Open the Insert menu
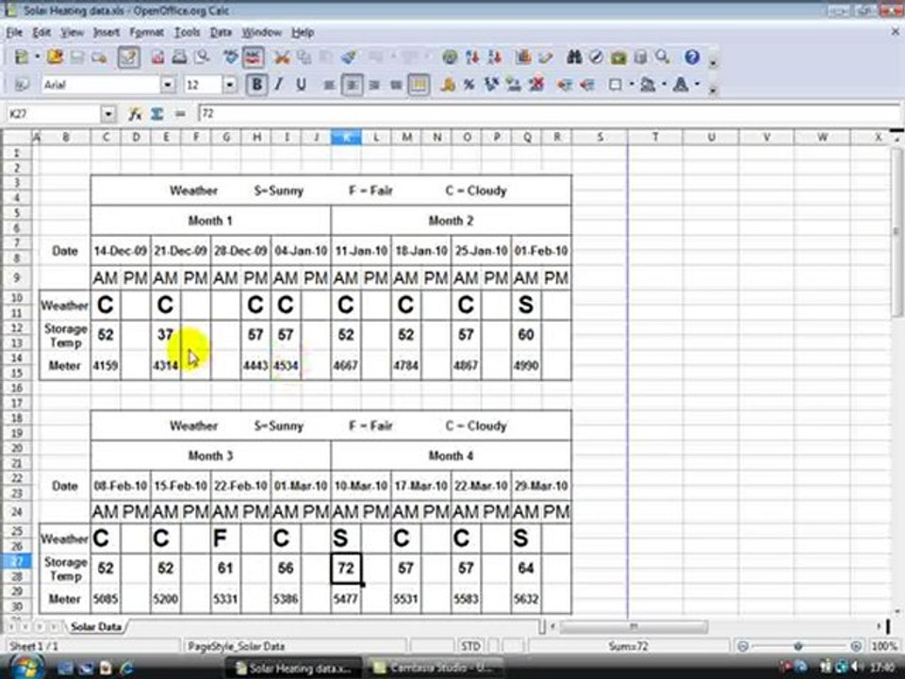 click(107, 32)
